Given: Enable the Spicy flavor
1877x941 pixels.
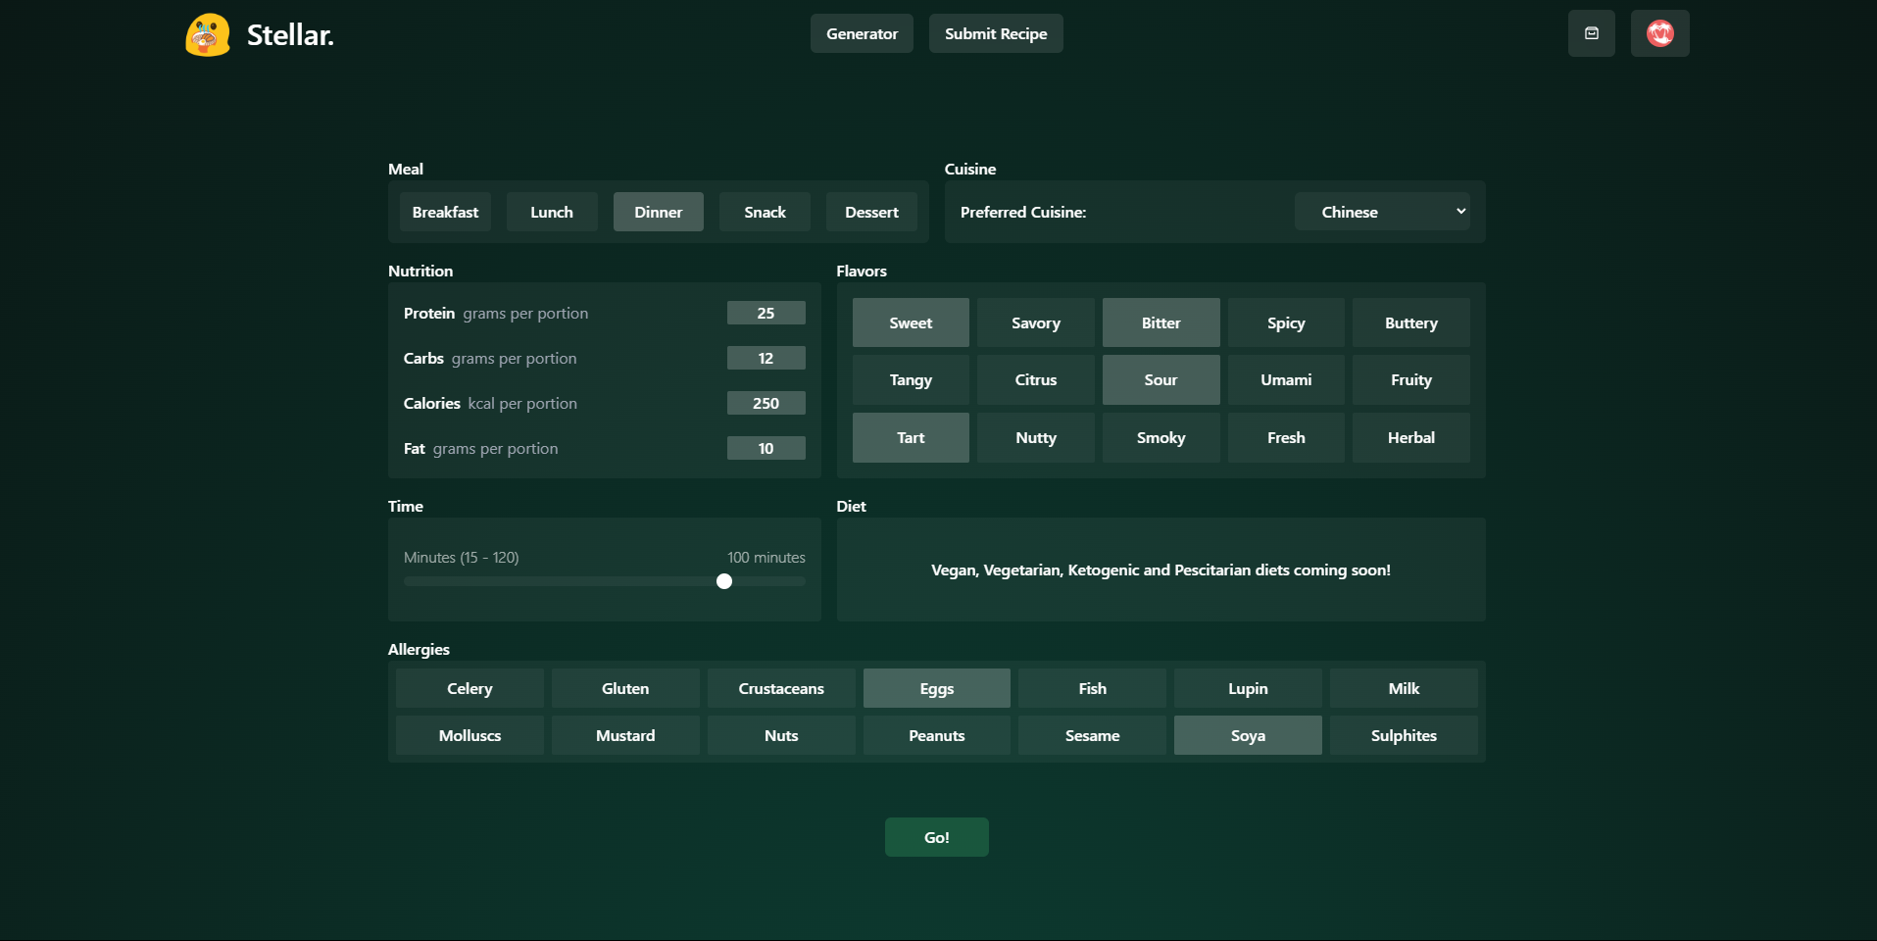Looking at the screenshot, I should coord(1286,322).
